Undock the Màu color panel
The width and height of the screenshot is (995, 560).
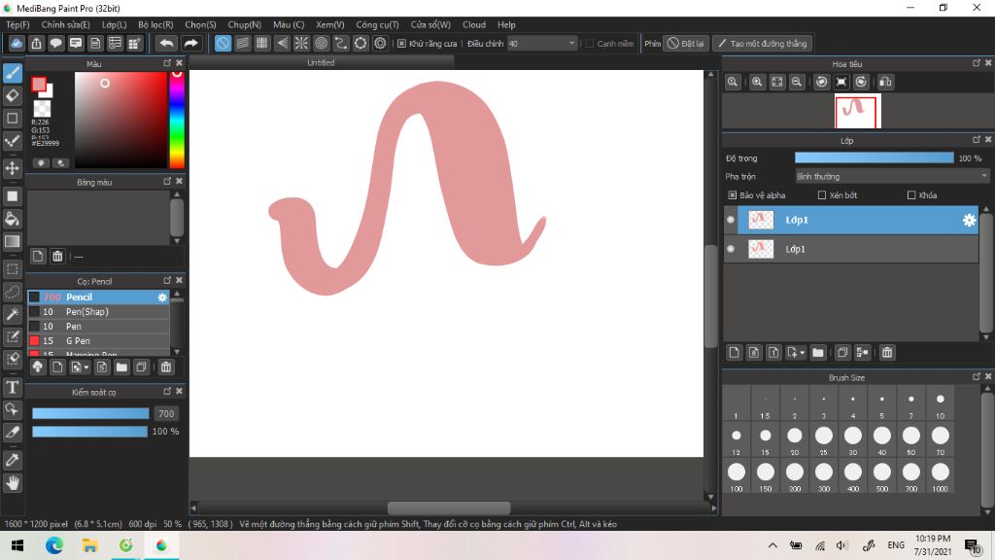click(167, 63)
